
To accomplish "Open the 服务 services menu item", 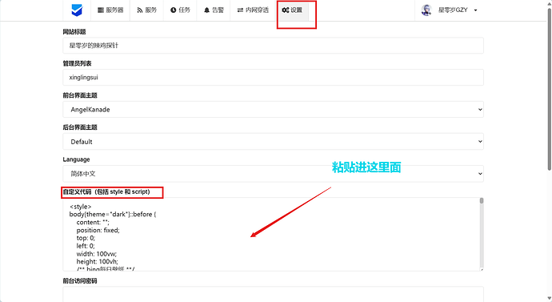I will (147, 10).
